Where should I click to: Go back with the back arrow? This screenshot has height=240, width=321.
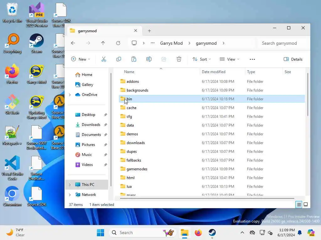point(73,43)
